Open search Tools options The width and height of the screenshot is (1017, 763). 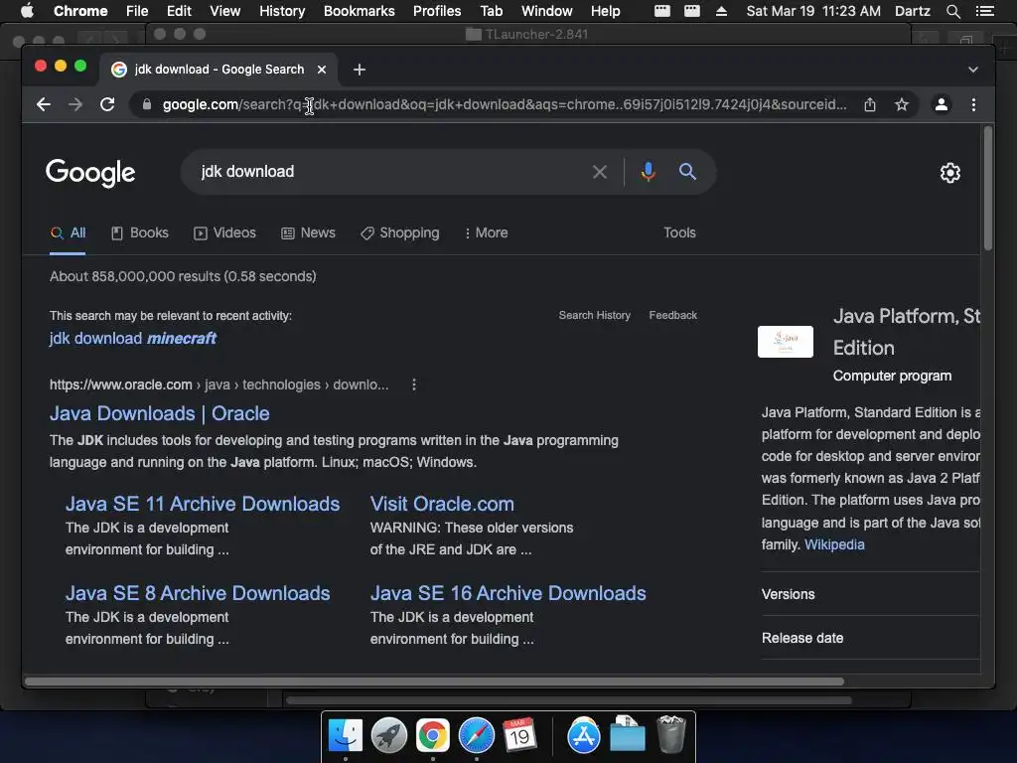pos(679,232)
